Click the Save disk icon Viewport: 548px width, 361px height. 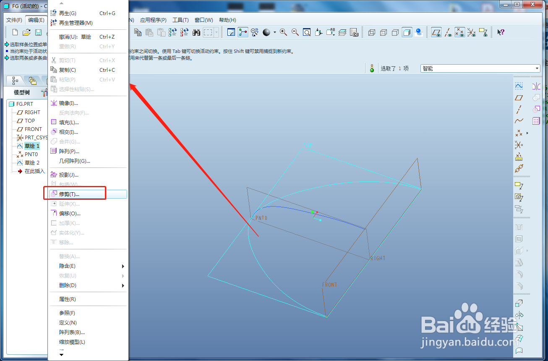point(38,32)
